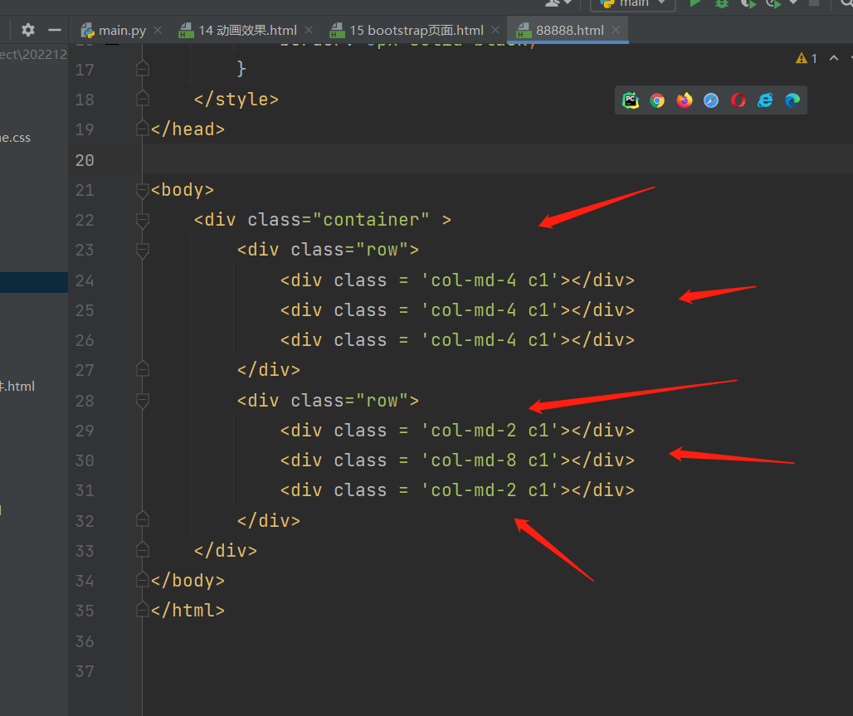
Task: Open page in Opera browser
Action: point(738,100)
